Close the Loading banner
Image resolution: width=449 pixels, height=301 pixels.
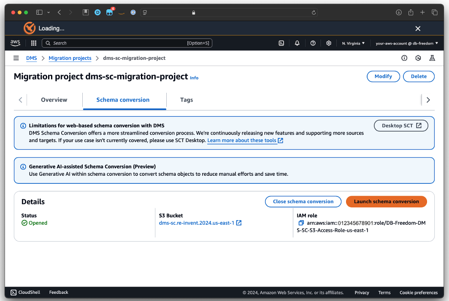click(x=418, y=29)
